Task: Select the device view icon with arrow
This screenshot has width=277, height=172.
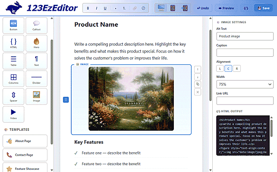Action: [x=185, y=8]
